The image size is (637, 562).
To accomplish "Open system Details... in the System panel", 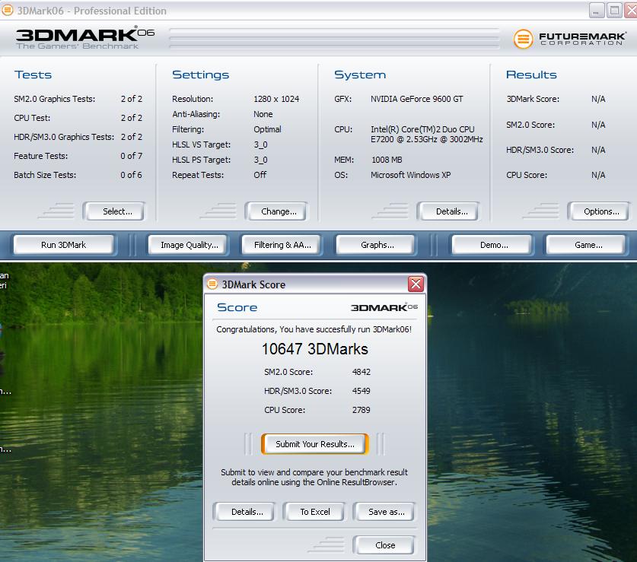I will (x=457, y=211).
